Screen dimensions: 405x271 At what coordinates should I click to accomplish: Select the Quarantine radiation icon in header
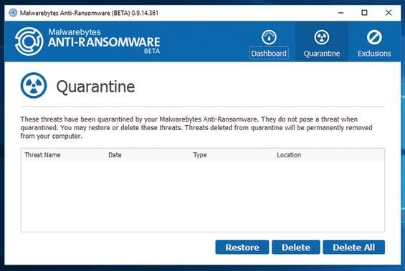point(322,37)
